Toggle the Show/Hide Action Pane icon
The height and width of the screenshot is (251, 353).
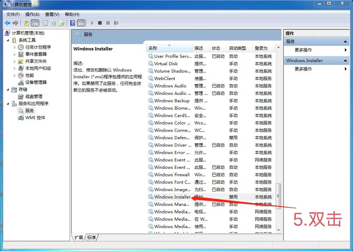tap(81, 23)
